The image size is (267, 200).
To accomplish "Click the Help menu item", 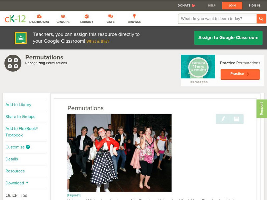I will click(x=212, y=6).
